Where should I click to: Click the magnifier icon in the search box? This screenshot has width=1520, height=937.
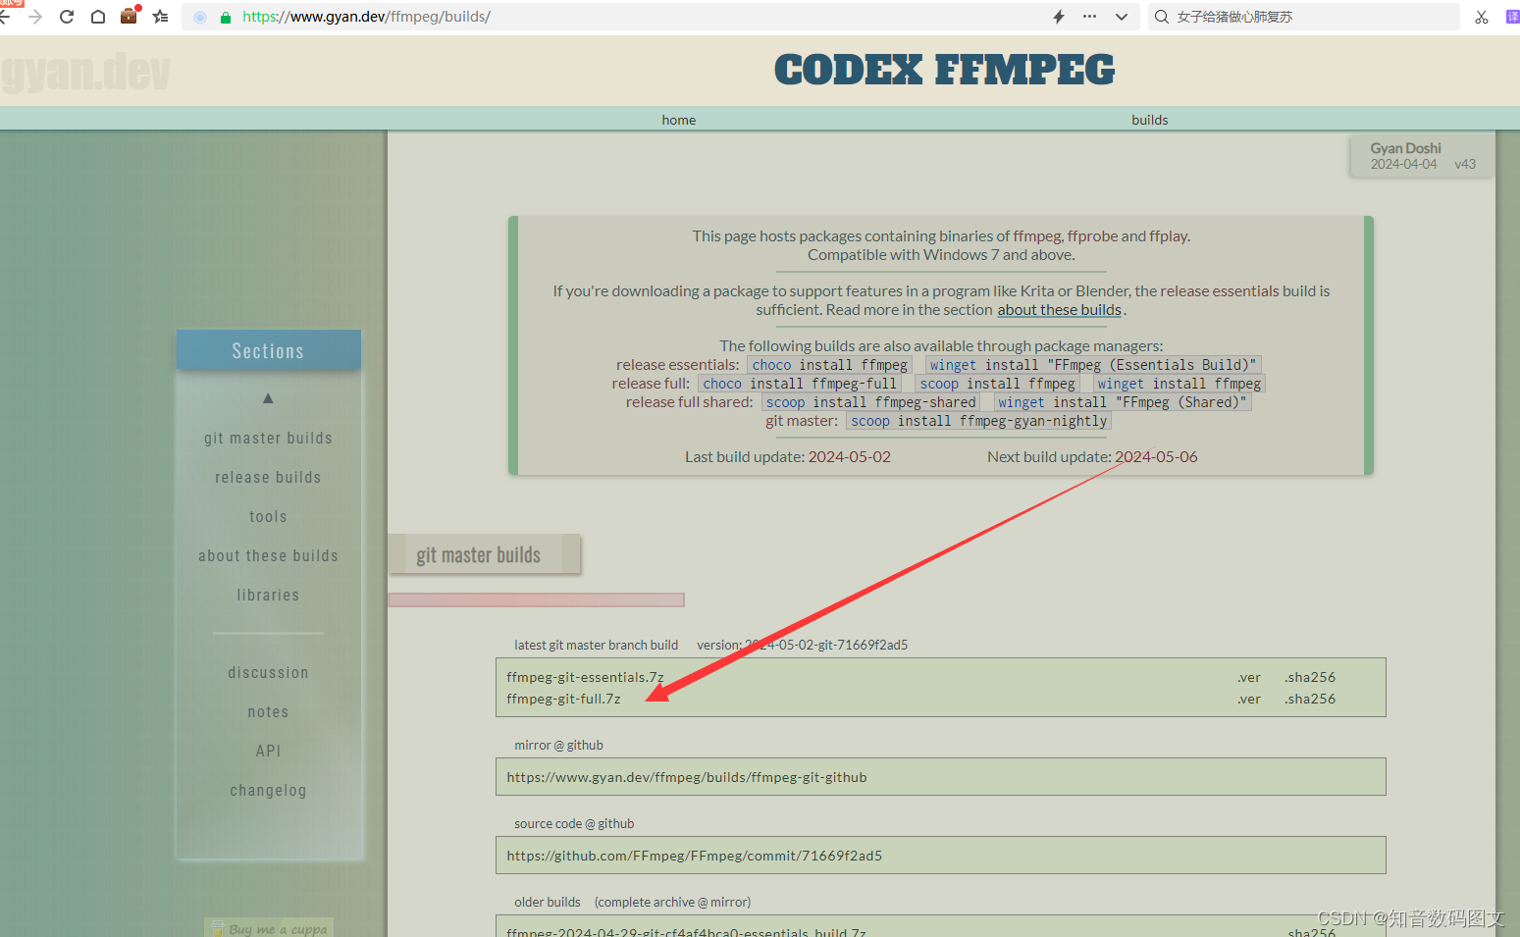pyautogui.click(x=1160, y=17)
